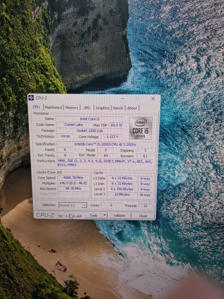
Task: Click the Cores count value '6'
Action: [x=112, y=205]
